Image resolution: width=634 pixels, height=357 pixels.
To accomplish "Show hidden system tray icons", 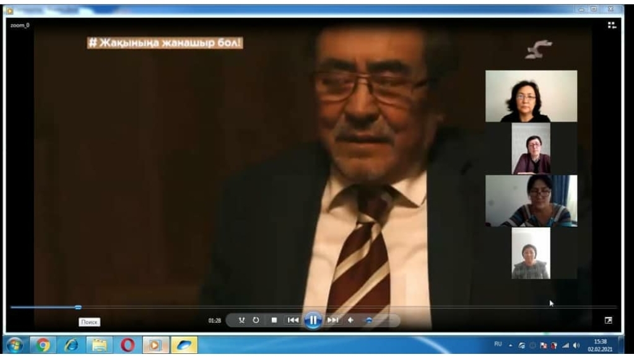I will 511,345.
